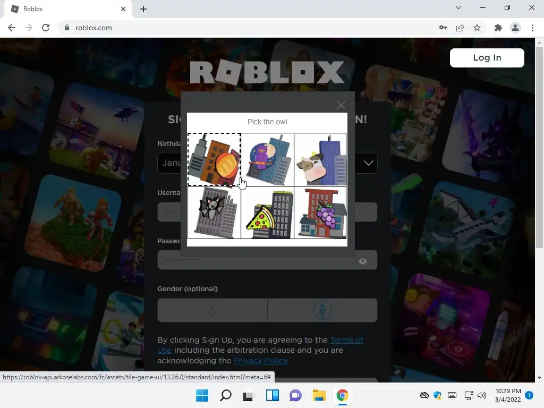Share this page icon

[x=460, y=28]
